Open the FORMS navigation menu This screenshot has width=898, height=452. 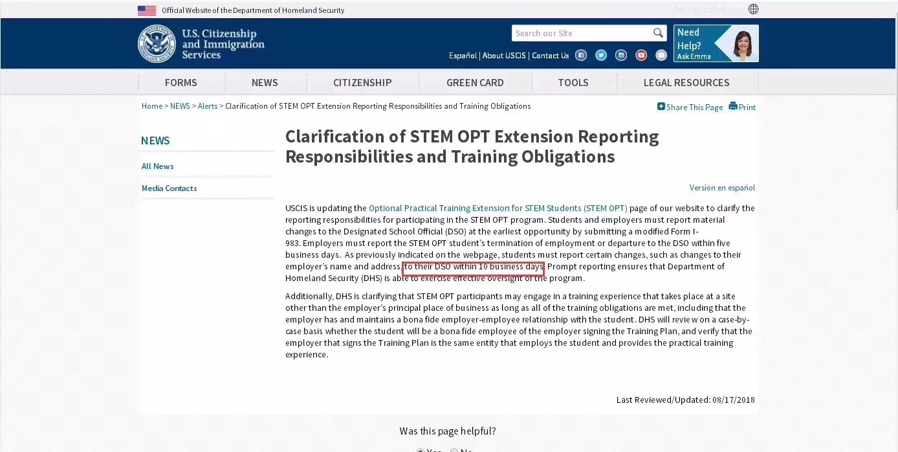(181, 83)
